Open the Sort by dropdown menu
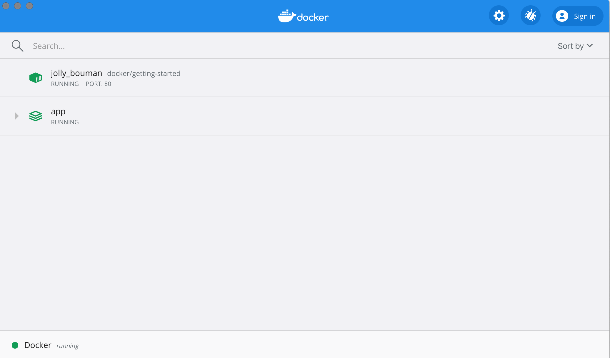The width and height of the screenshot is (610, 358). click(576, 46)
